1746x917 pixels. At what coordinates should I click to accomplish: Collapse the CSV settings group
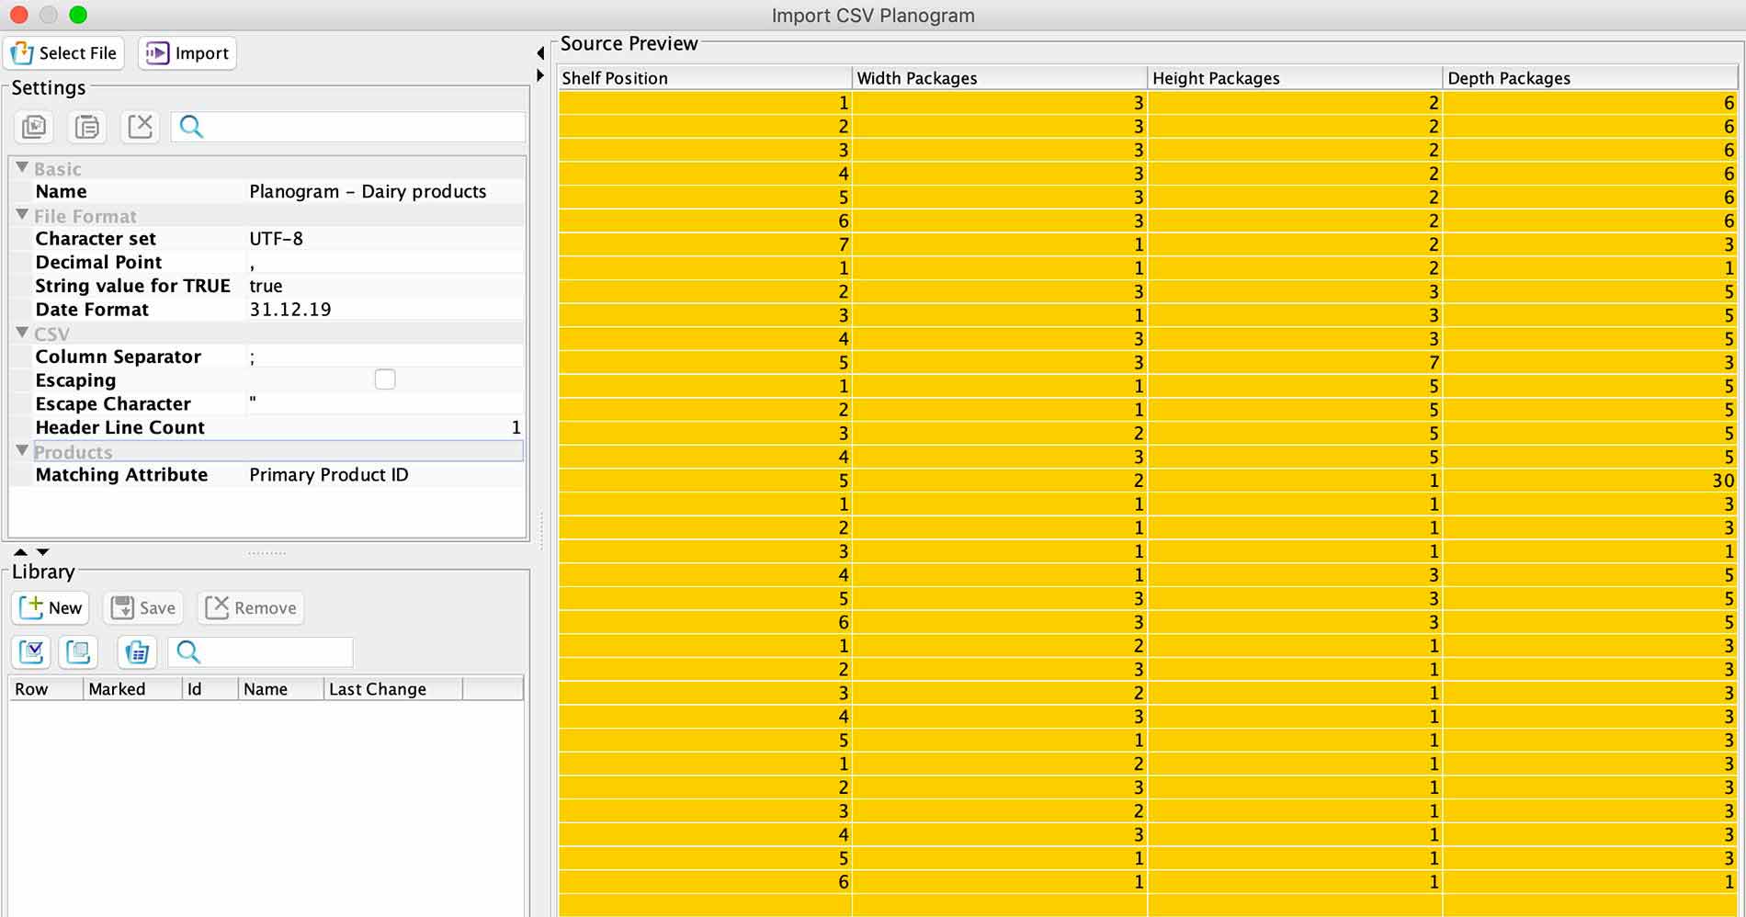pos(22,333)
